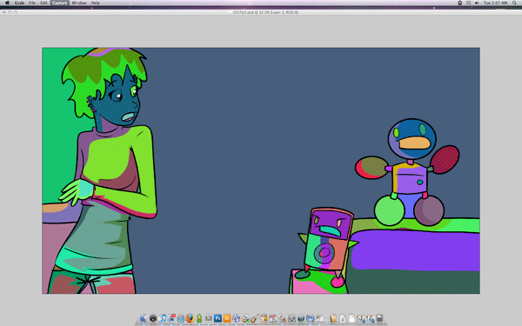The width and height of the screenshot is (522, 326).
Task: Open the Trash in the dock
Action: pos(379,318)
